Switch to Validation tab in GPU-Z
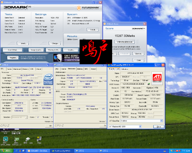 click(x=124, y=69)
